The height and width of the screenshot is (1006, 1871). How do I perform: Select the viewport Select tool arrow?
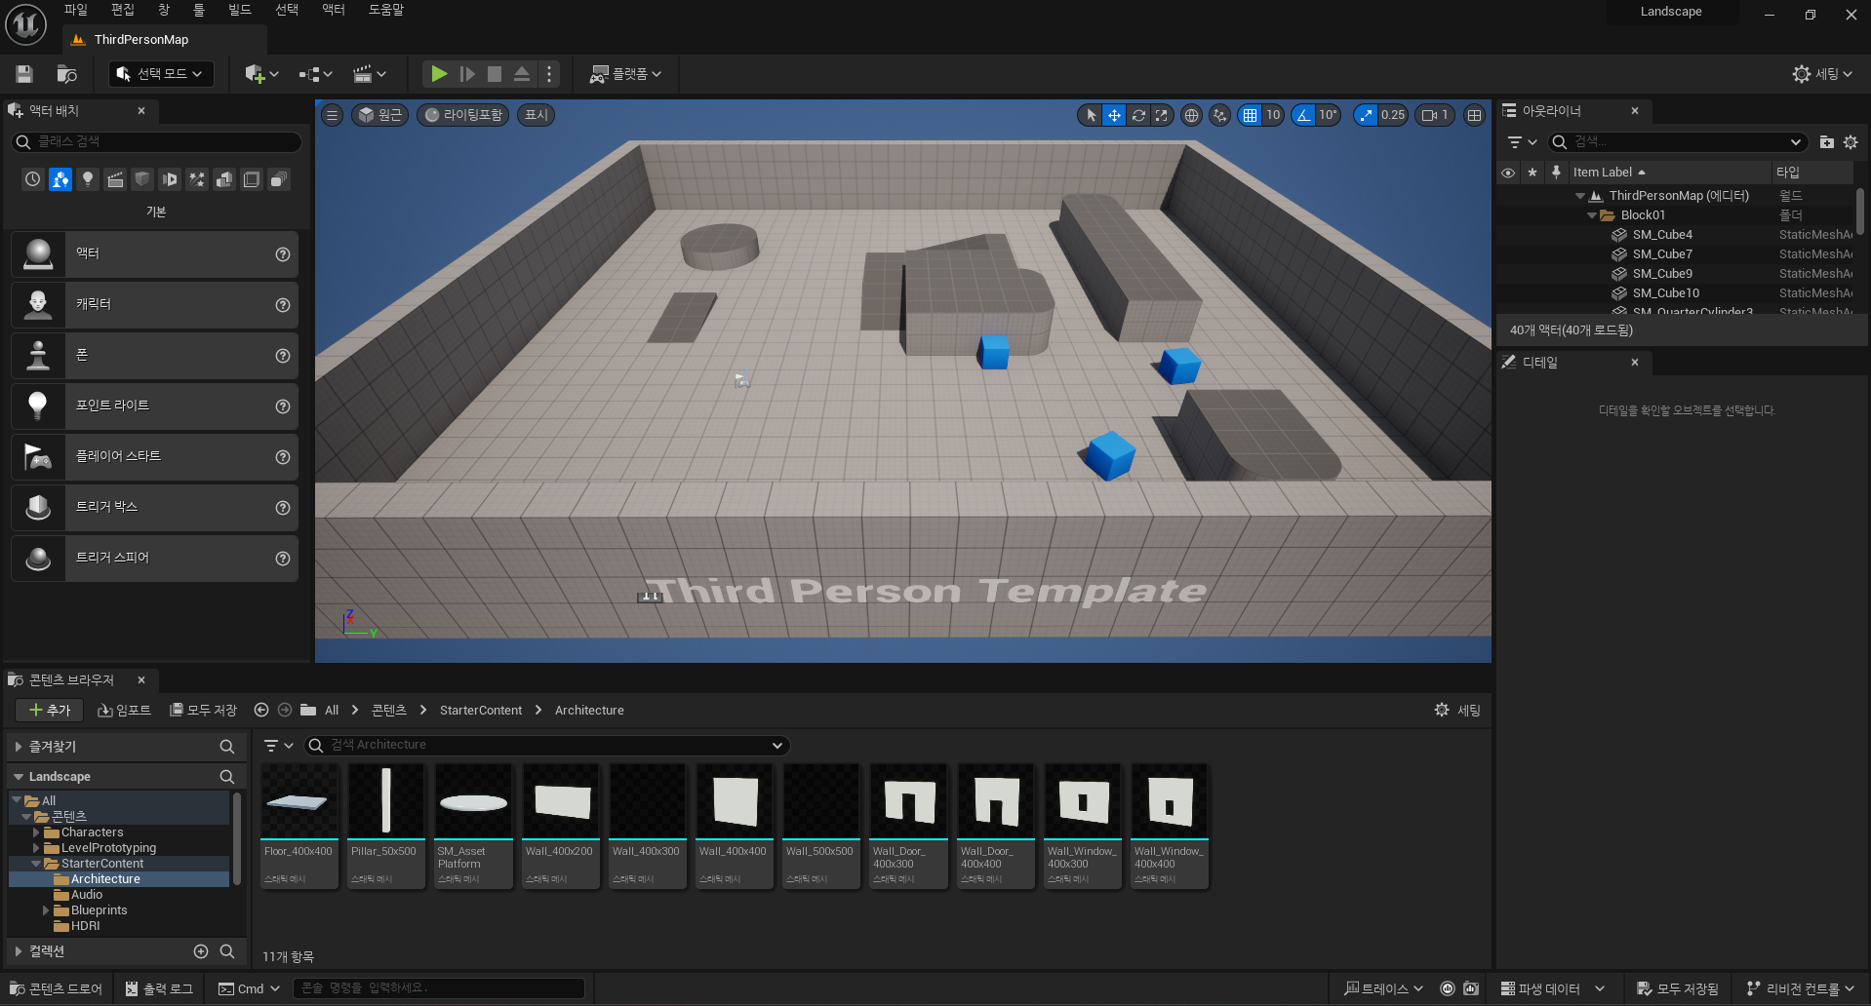[x=1091, y=115]
